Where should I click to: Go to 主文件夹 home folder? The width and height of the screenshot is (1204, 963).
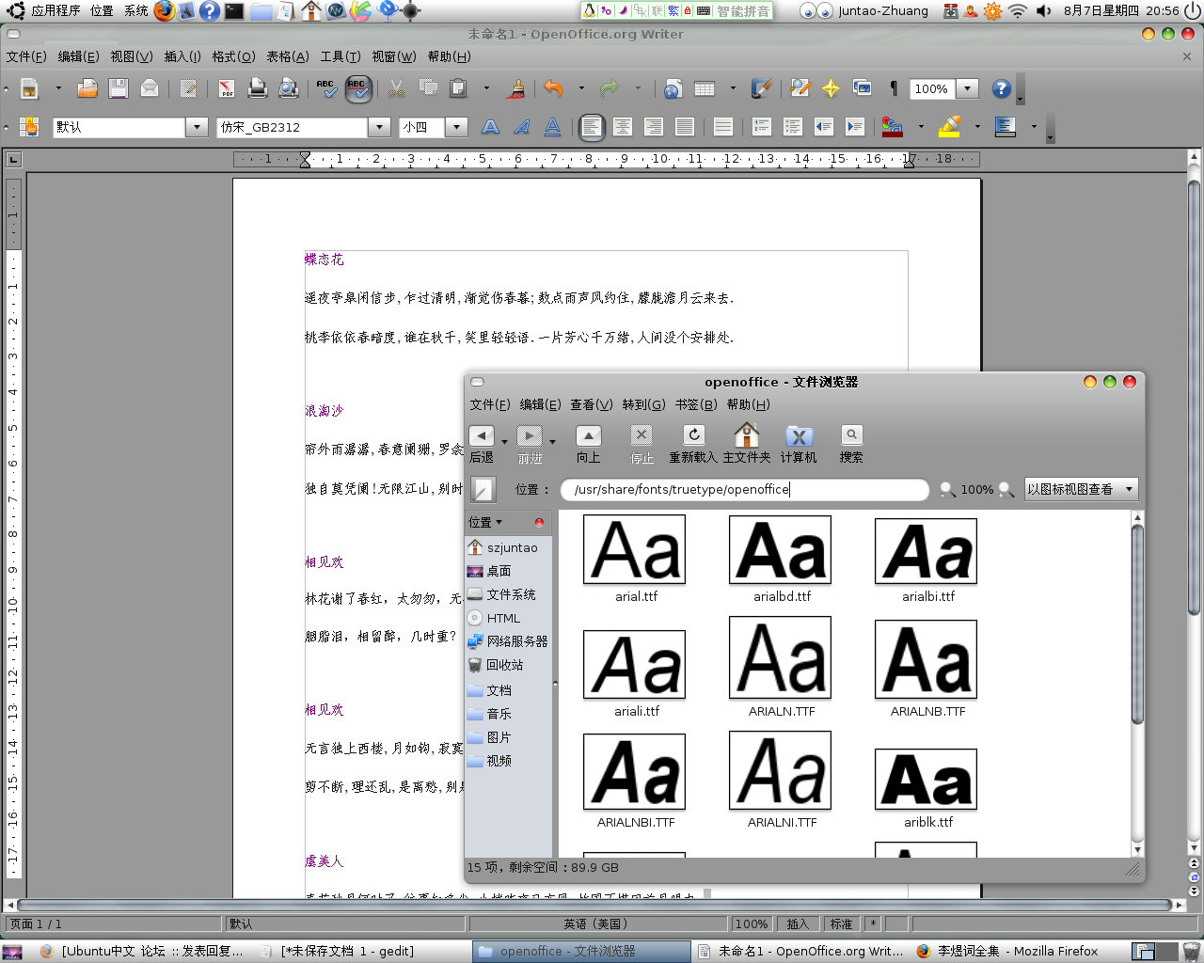point(747,445)
